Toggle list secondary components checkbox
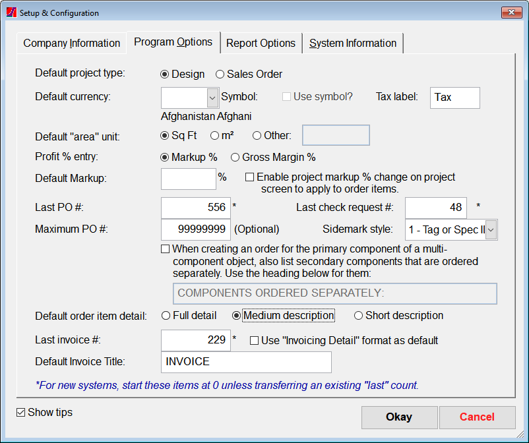The image size is (529, 443). click(166, 249)
